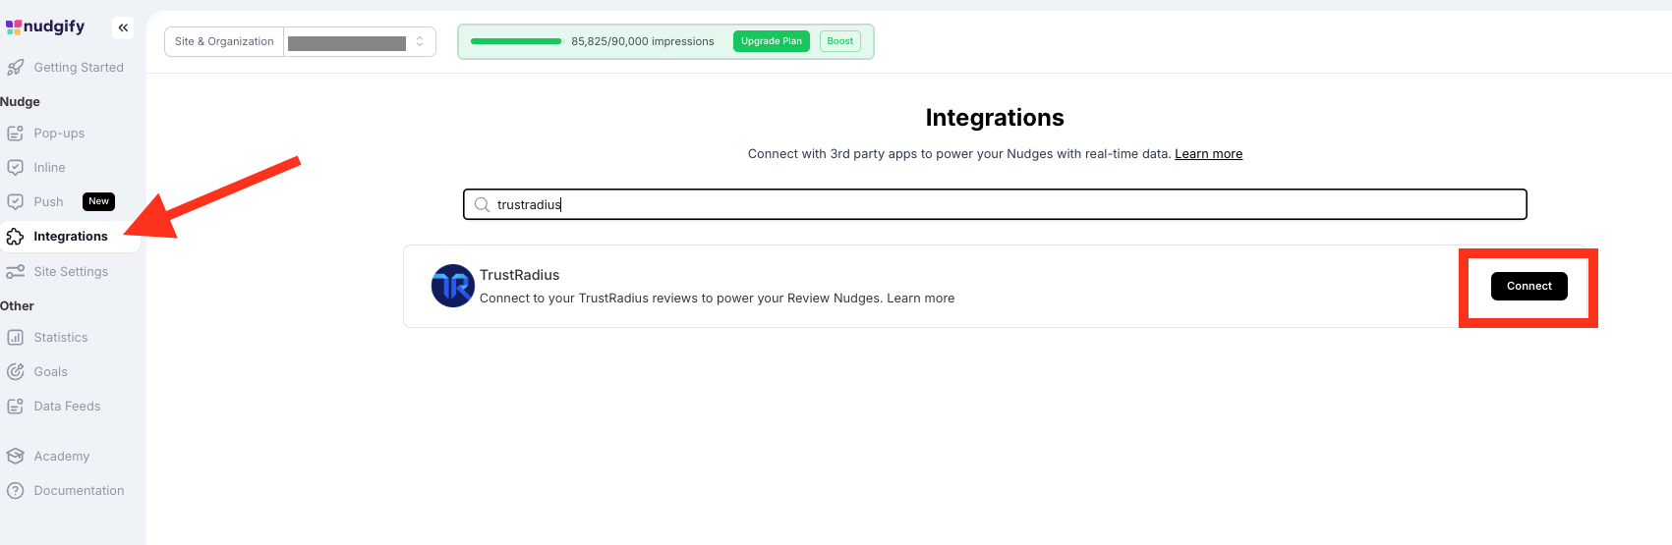Click the Other section label
The width and height of the screenshot is (1672, 545).
pos(17,306)
